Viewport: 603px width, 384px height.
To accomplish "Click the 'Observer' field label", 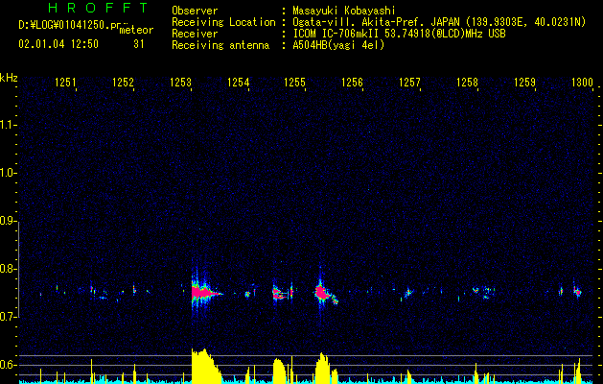I will click(x=195, y=11).
